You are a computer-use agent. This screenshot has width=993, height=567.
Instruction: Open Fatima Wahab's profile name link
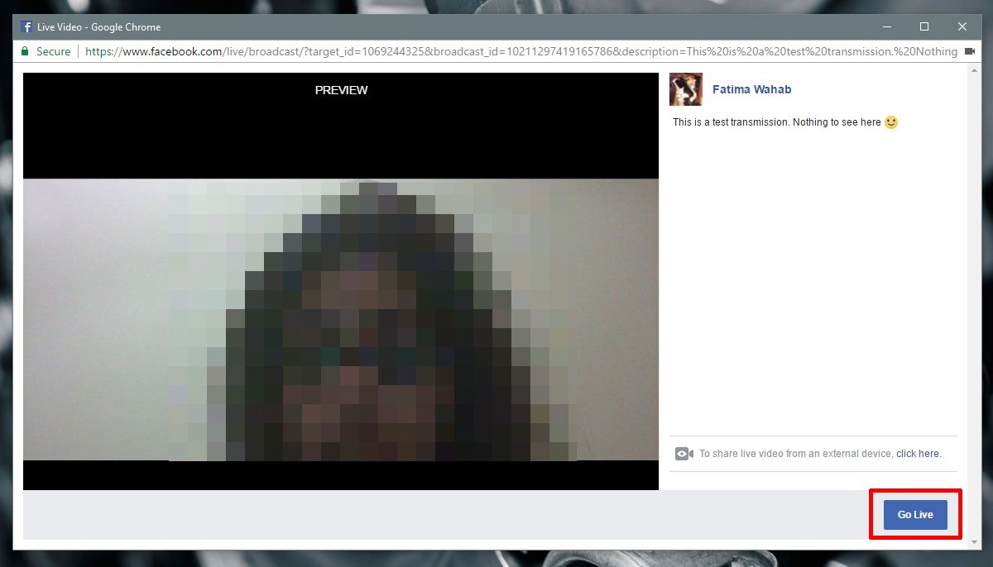coord(751,89)
